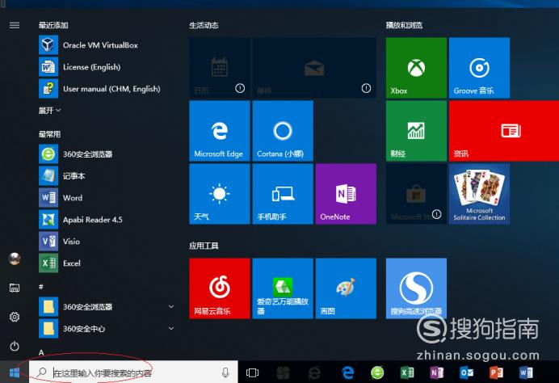Image resolution: width=559 pixels, height=383 pixels.
Task: Open the 搜狗高速浏览器 tile
Action: tap(416, 288)
